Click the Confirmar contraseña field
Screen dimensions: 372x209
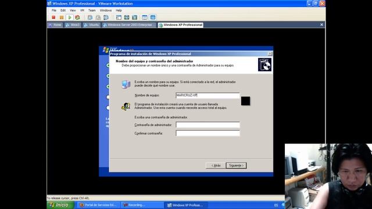(x=208, y=134)
